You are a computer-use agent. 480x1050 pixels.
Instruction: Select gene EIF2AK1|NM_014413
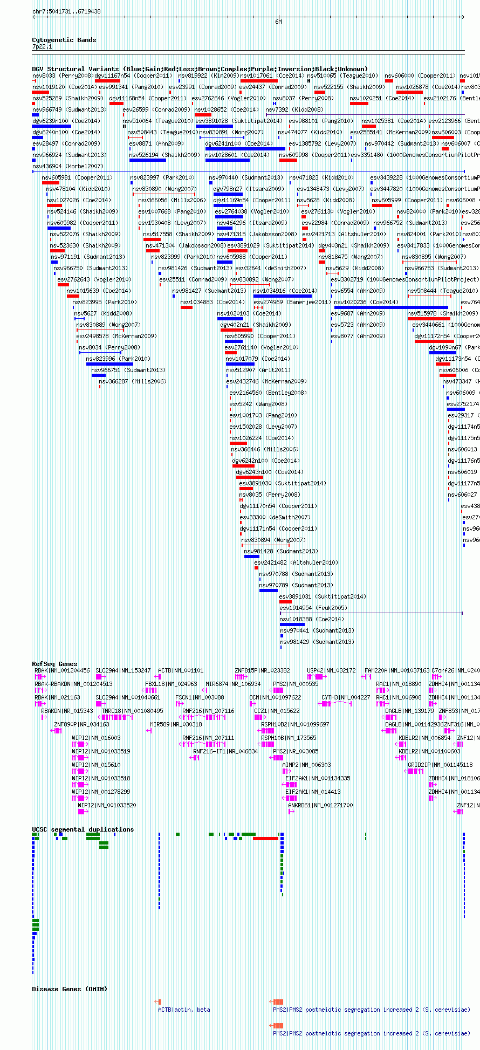pyautogui.click(x=313, y=792)
